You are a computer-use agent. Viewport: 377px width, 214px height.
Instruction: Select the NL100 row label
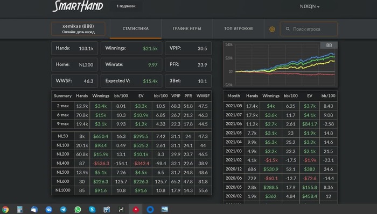[63, 145]
